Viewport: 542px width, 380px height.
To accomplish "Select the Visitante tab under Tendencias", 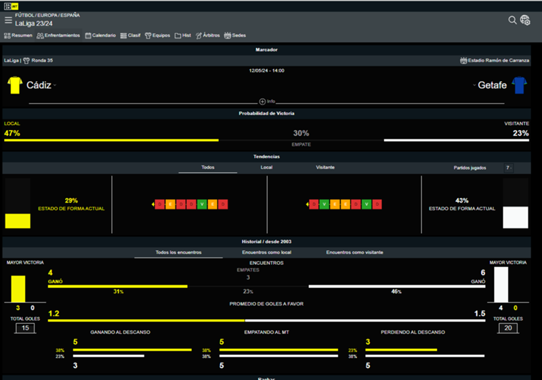I will pyautogui.click(x=325, y=167).
